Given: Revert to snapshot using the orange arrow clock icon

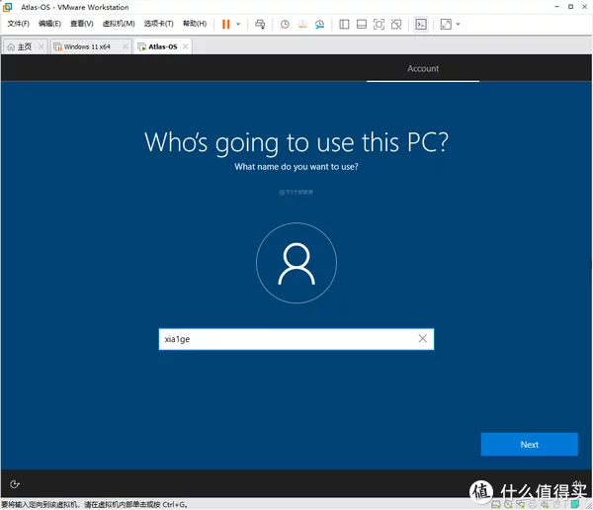Looking at the screenshot, I should click(x=302, y=24).
